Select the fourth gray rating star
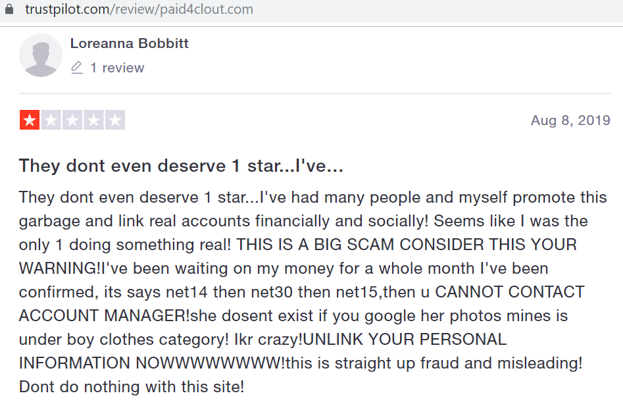This screenshot has width=623, height=410. (94, 120)
